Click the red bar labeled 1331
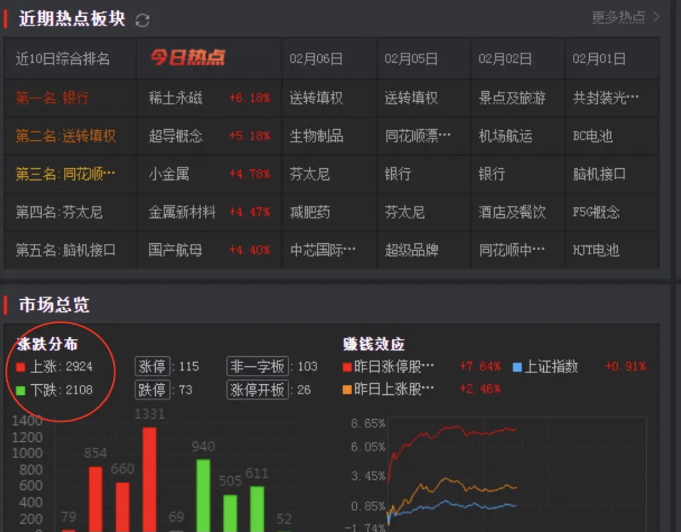Screen dimensions: 681x532 150,479
